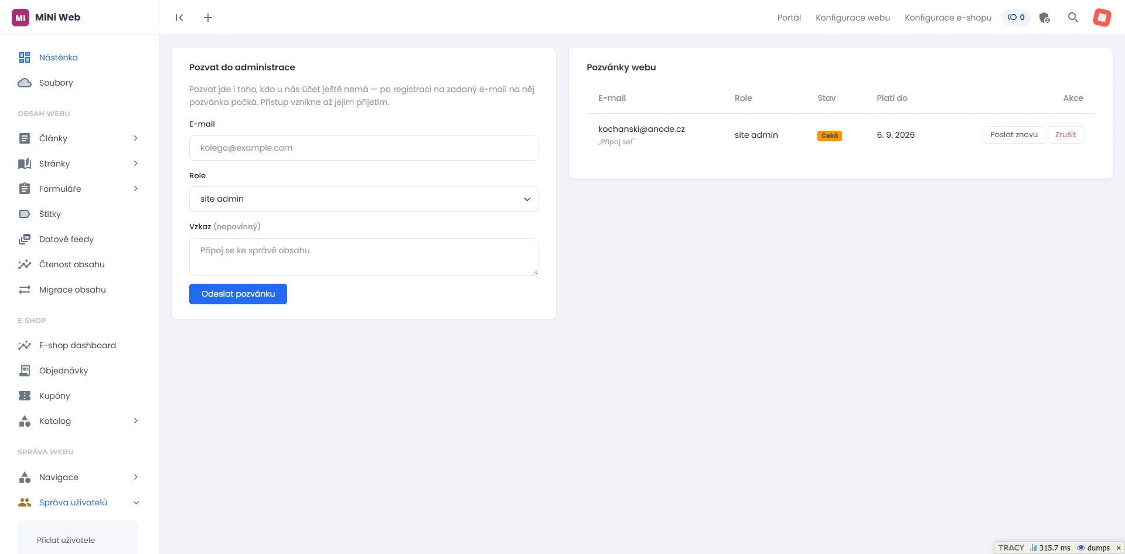The image size is (1125, 554).
Task: Click the Migrace obsahu arrows icon
Action: 25,290
